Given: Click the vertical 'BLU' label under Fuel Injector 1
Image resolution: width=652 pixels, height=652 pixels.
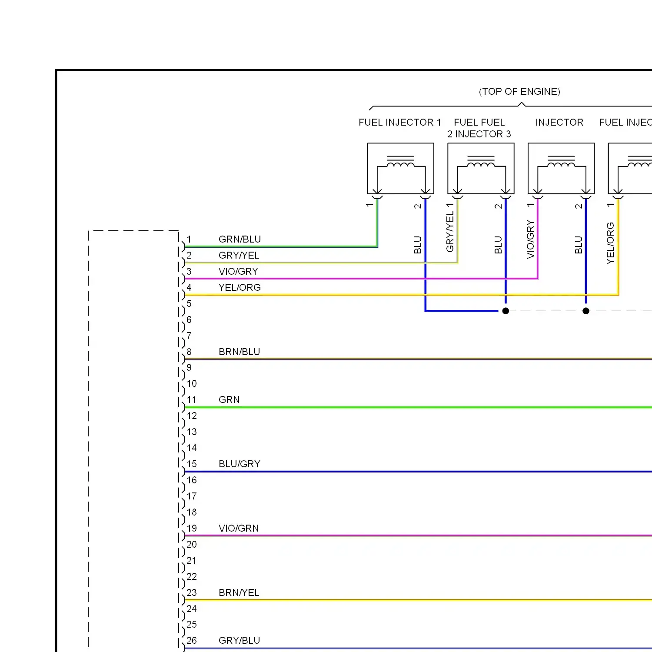Looking at the screenshot, I should click(x=418, y=245).
